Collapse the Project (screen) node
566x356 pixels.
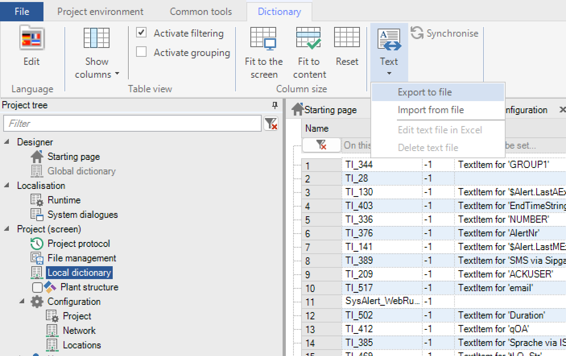tap(7, 229)
